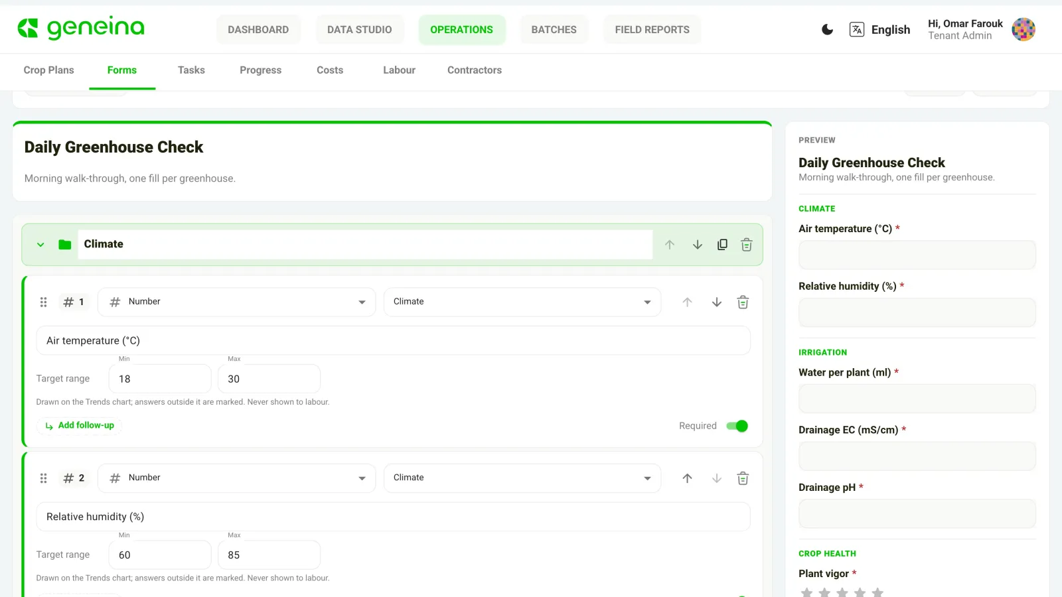Move Climate section up
Image resolution: width=1062 pixels, height=597 pixels.
(x=670, y=245)
